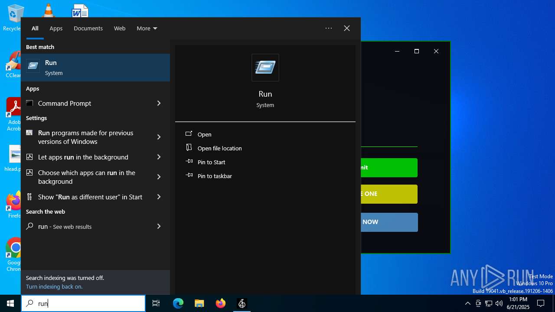Image resolution: width=555 pixels, height=312 pixels.
Task: Show hidden system tray icons
Action: (x=467, y=303)
